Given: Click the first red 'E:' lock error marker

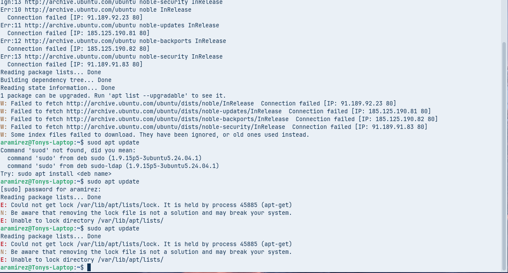Looking at the screenshot, I should coord(3,205).
